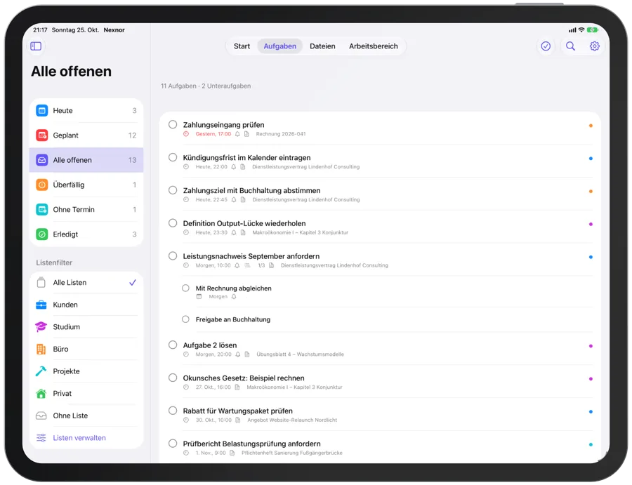The width and height of the screenshot is (632, 485).
Task: Check Prüfbericht Belastungsprüfung anfordern circle
Action: [x=173, y=444]
